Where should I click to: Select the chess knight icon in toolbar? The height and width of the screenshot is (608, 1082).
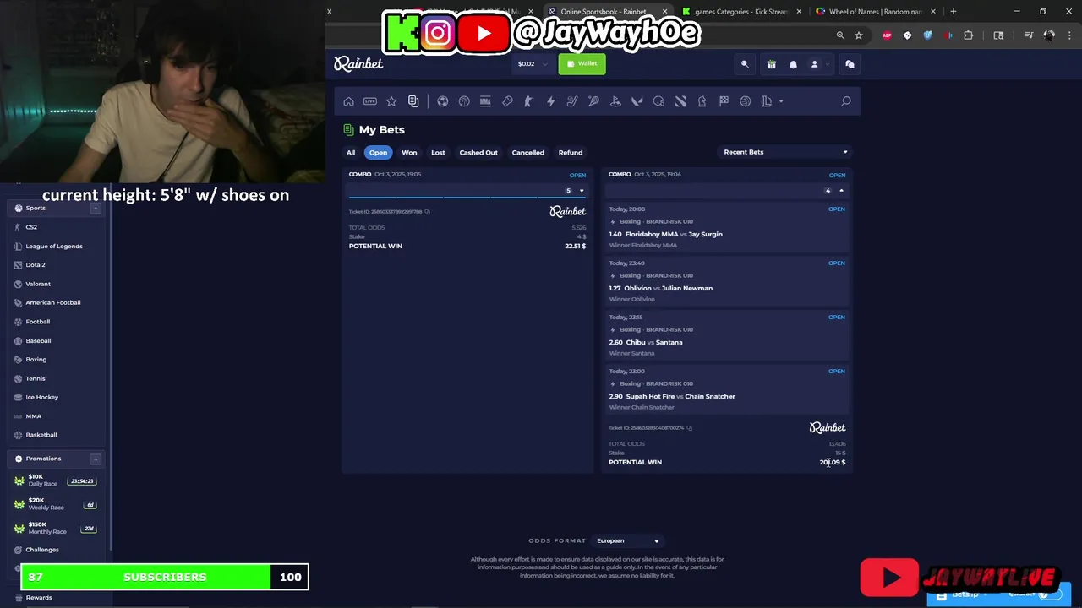tap(702, 101)
